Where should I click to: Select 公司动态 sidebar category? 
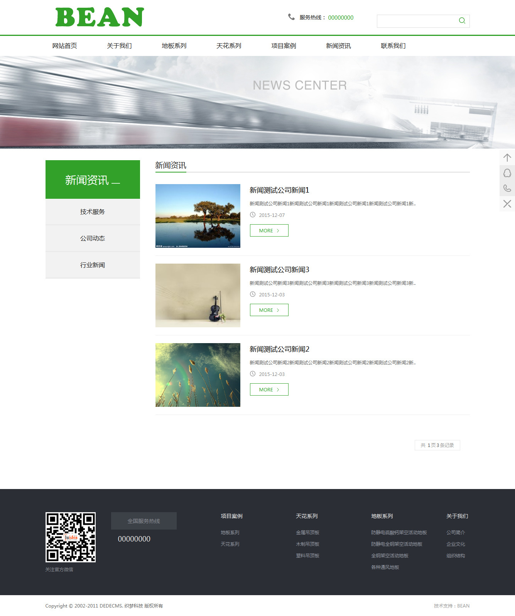pos(93,239)
